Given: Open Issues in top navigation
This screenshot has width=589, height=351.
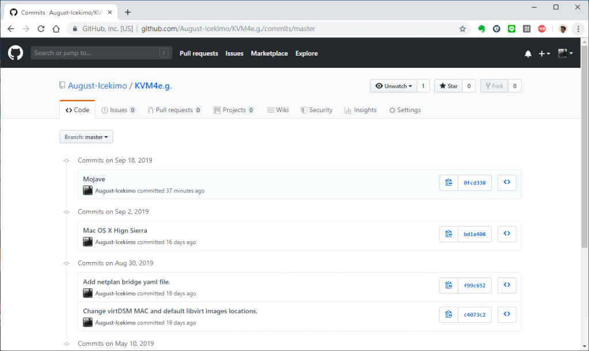Looking at the screenshot, I should coord(235,53).
